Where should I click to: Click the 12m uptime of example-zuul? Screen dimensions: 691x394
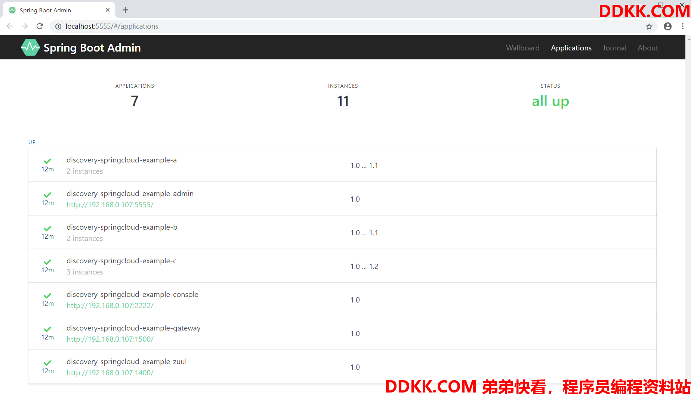coord(47,371)
